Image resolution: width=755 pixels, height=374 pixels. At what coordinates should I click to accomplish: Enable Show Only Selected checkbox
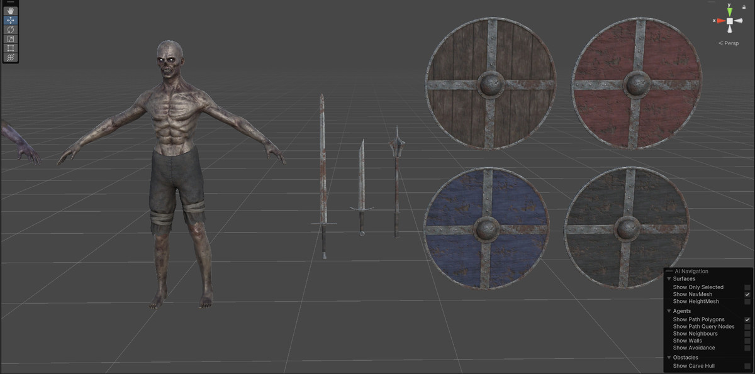coord(747,287)
